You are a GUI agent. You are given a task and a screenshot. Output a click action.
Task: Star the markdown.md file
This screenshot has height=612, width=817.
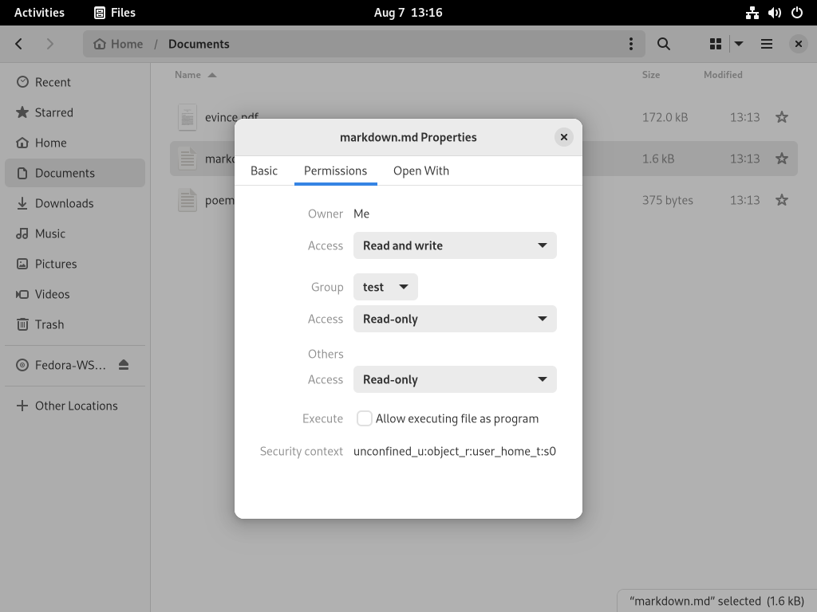(782, 159)
